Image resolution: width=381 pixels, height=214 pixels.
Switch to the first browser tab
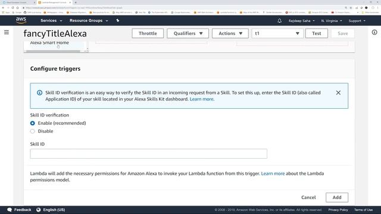18,2
